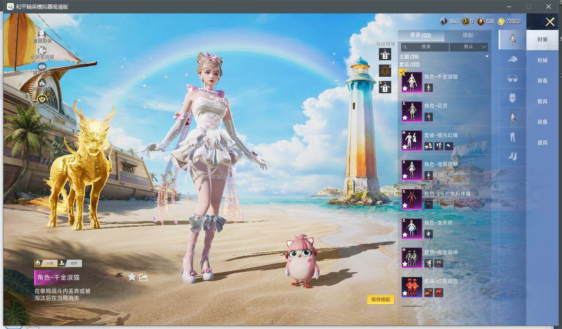Open the 分解与拆解 dismantle icon
Viewport: 562px width, 329px height.
coord(42,51)
